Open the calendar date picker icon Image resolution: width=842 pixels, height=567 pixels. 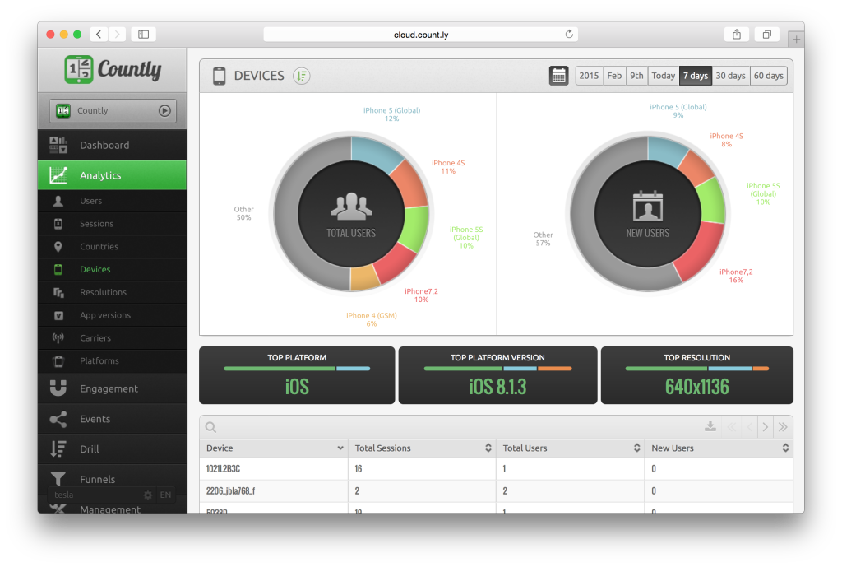point(560,75)
